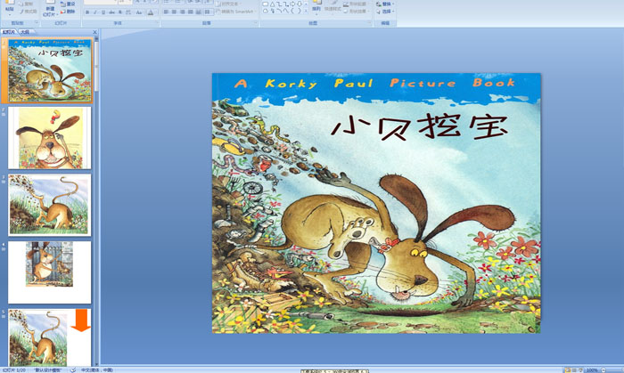Click the zoom level 100% in status bar
Screen dimensions: 624x373
592,370
